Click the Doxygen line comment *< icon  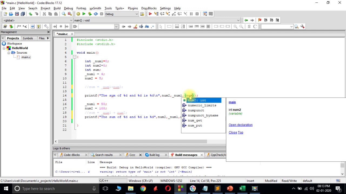tap(25, 26)
